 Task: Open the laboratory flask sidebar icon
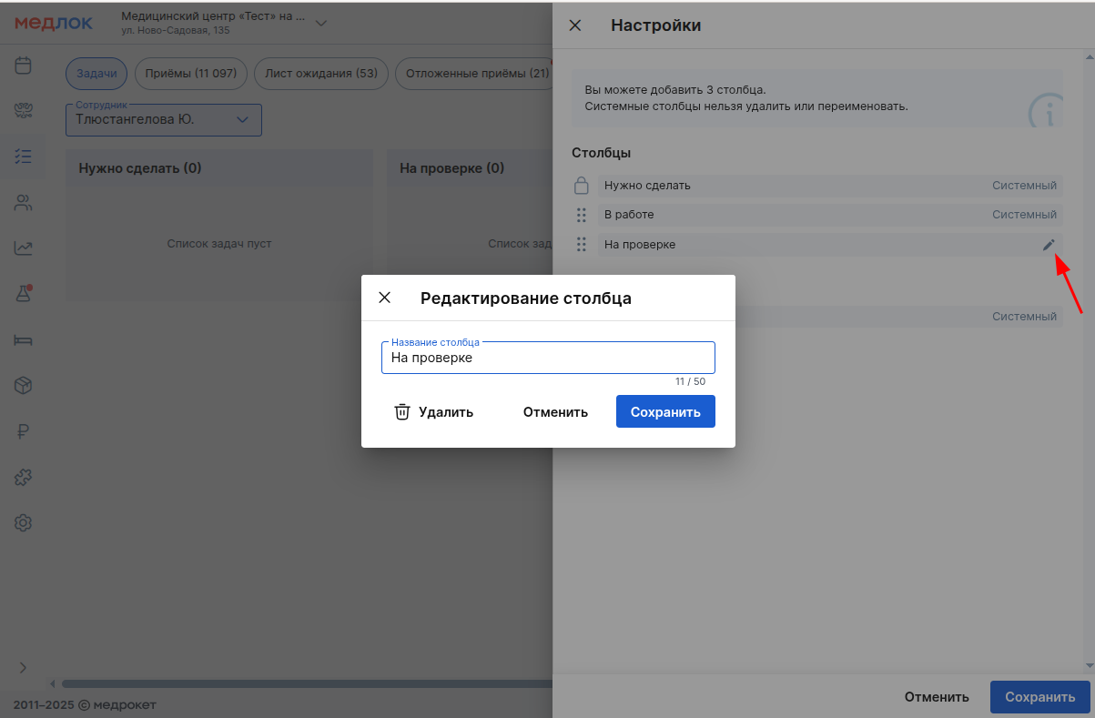24,293
